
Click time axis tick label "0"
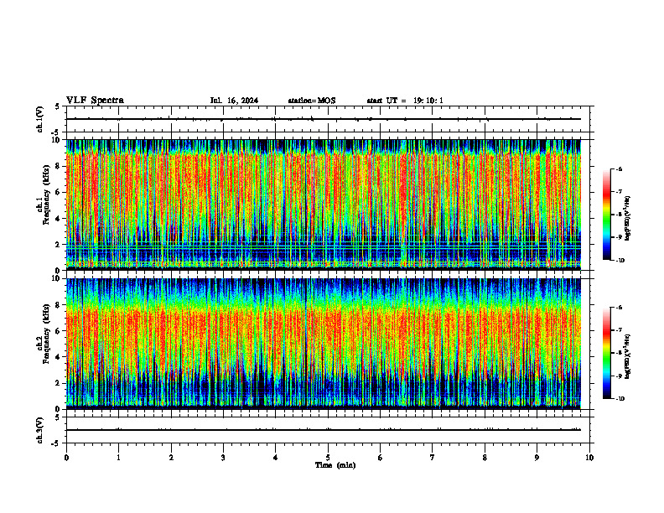(66, 458)
